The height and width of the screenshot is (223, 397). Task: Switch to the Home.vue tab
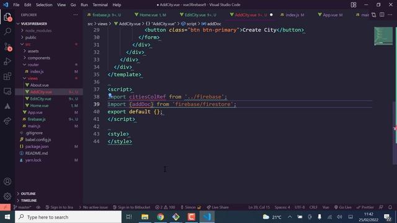150,15
